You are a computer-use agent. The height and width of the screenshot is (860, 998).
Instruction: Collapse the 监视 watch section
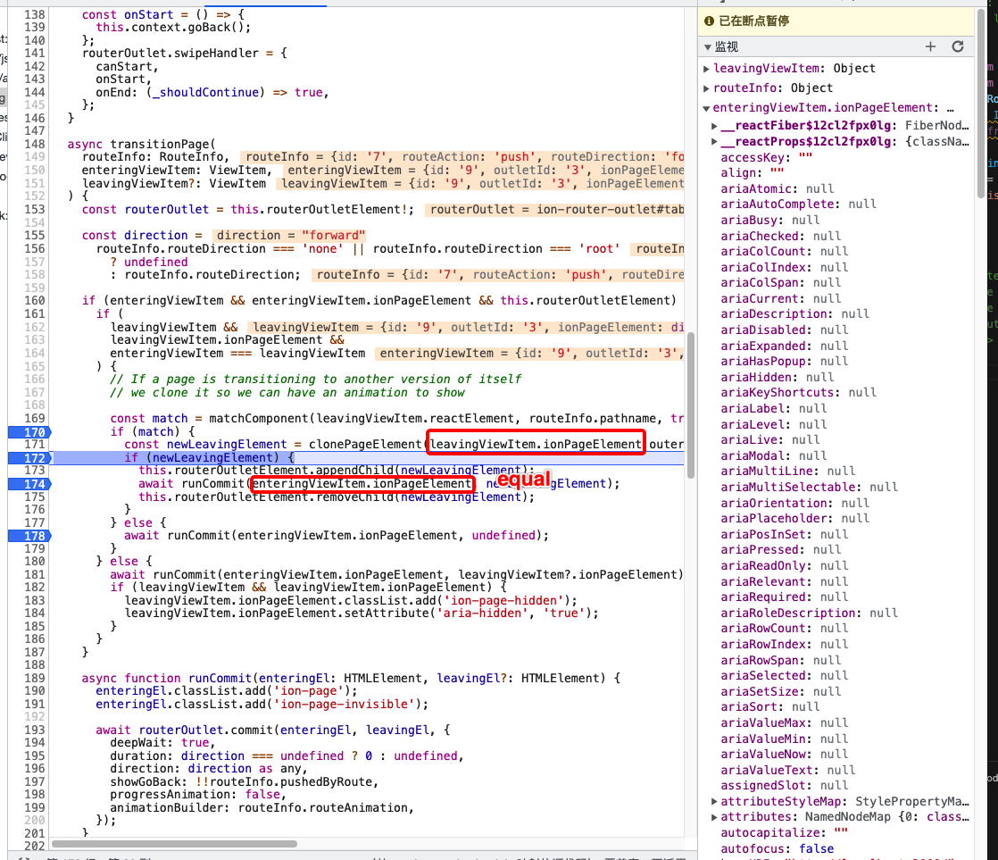pos(707,47)
